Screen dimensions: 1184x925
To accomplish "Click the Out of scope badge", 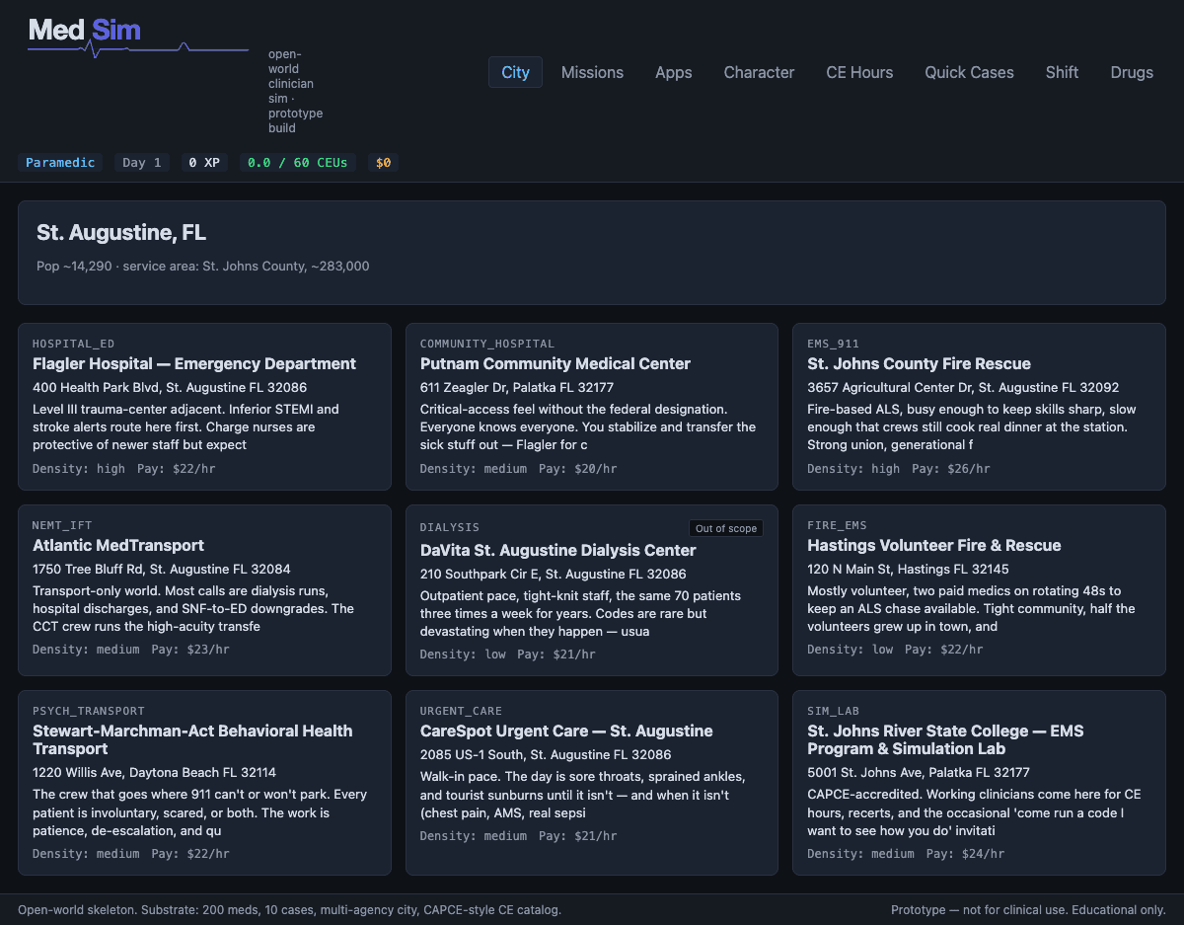I will click(x=726, y=528).
